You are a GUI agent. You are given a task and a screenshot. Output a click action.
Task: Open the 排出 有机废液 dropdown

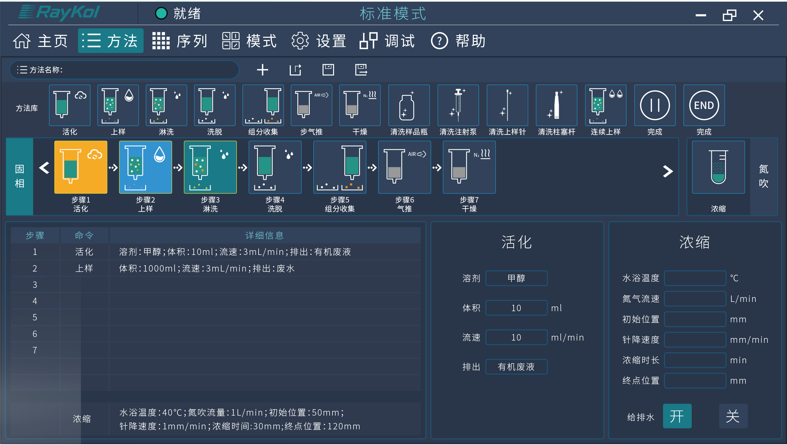coord(516,367)
